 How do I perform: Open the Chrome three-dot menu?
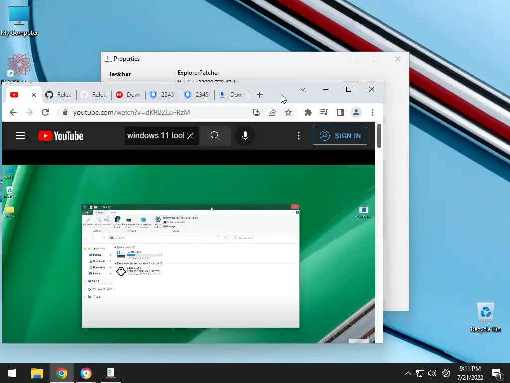[372, 112]
